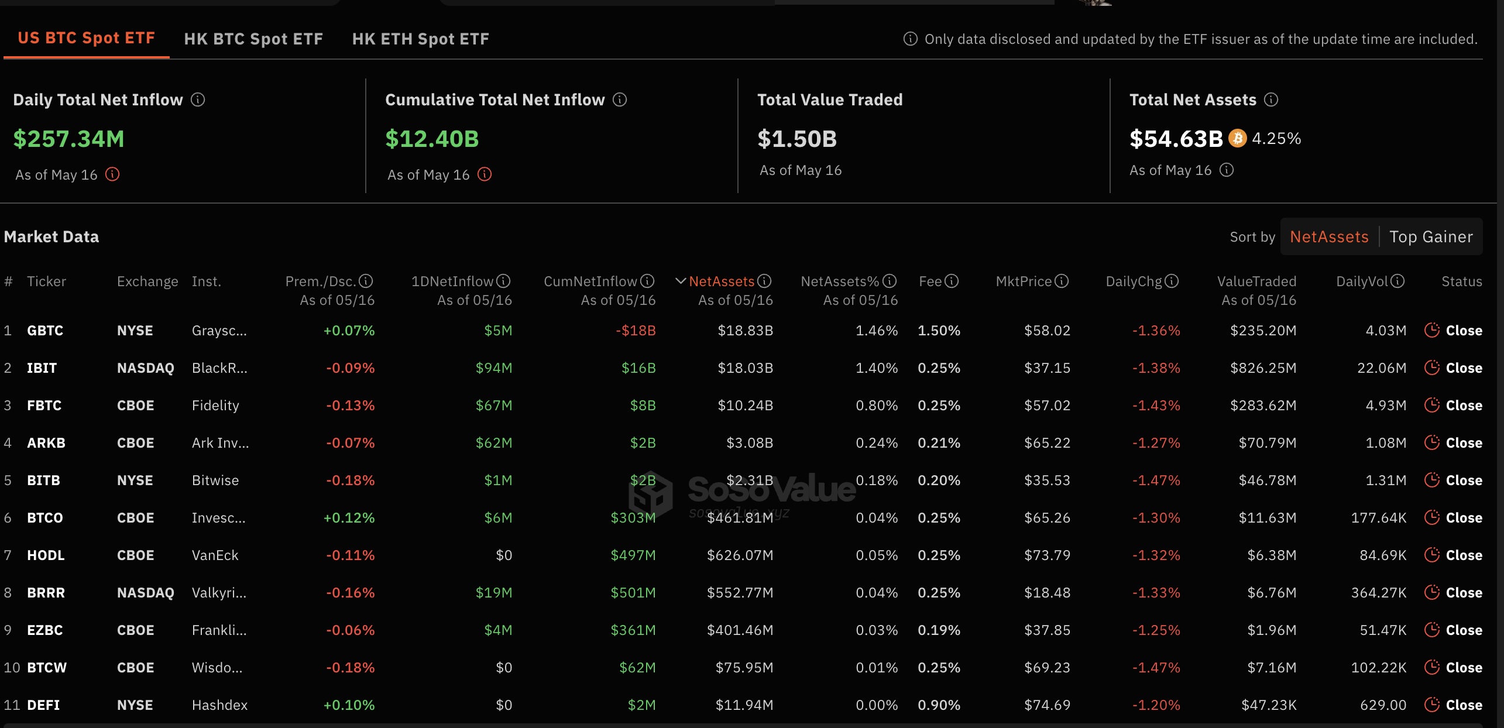1504x728 pixels.
Task: Open the BTCO ticker
Action: [x=45, y=518]
